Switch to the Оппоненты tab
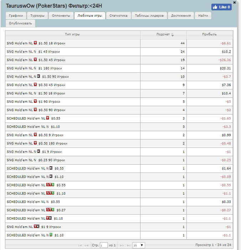Image resolution: width=241 pixels, height=250 pixels. pos(61,16)
